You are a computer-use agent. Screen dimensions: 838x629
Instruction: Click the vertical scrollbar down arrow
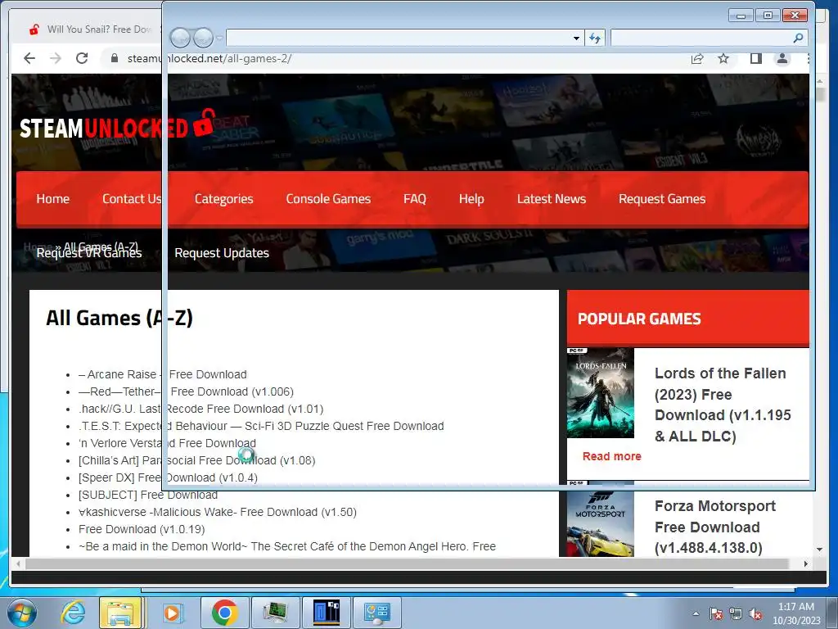(x=819, y=550)
